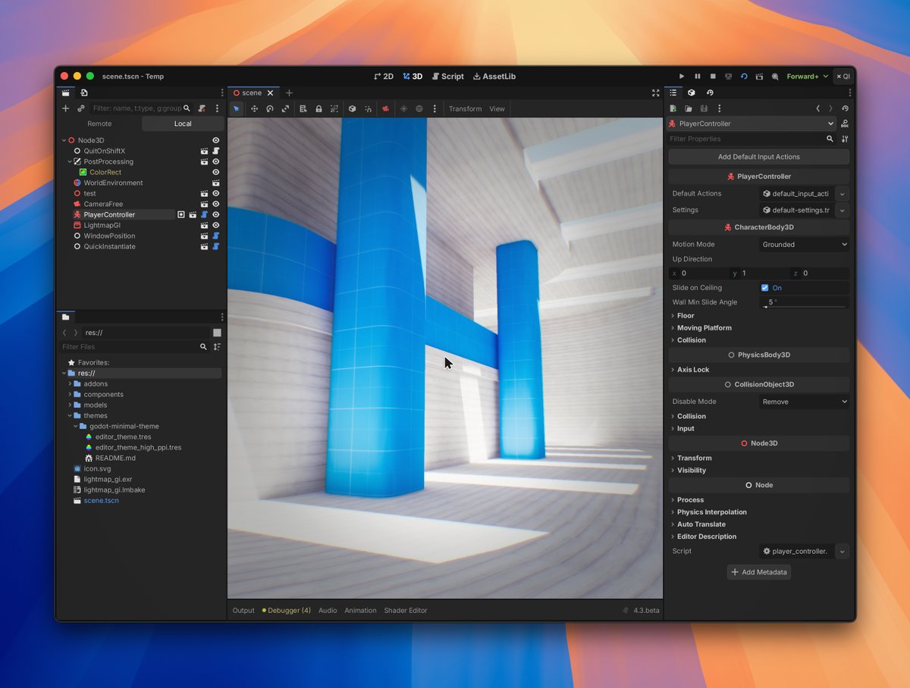Open the sun light preview settings icon
Screen dimensions: 910x688
[403, 109]
